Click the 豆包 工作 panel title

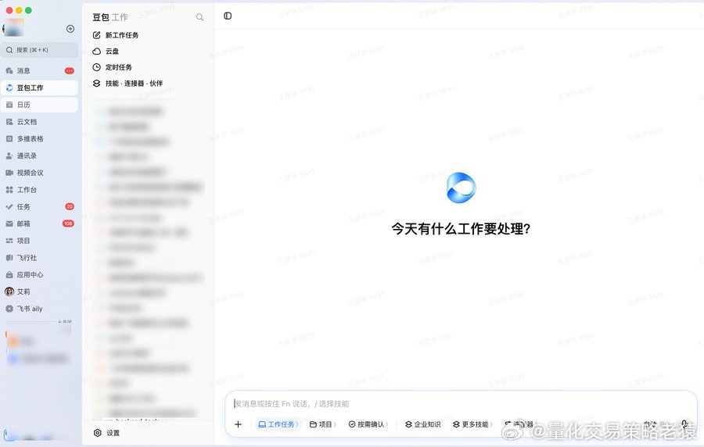coord(110,17)
